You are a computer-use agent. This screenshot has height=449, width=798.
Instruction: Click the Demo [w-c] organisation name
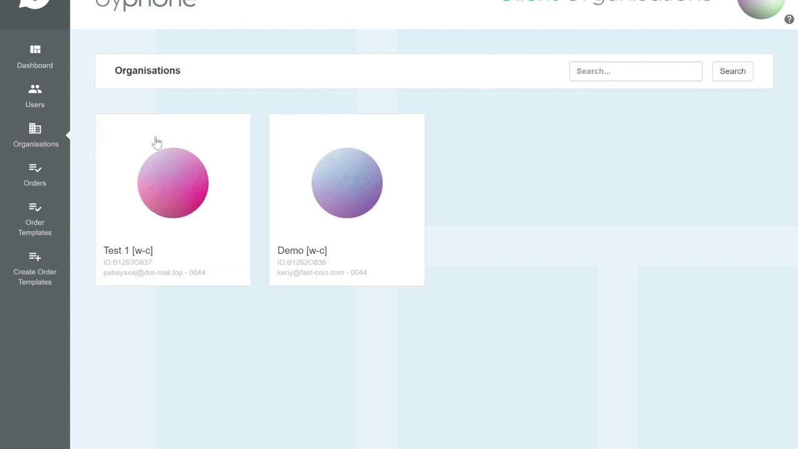302,251
